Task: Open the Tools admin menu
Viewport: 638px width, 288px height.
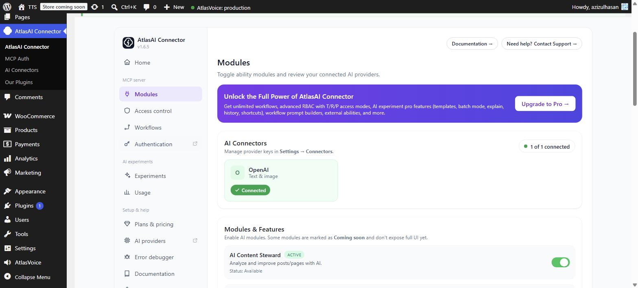Action: coord(33,234)
